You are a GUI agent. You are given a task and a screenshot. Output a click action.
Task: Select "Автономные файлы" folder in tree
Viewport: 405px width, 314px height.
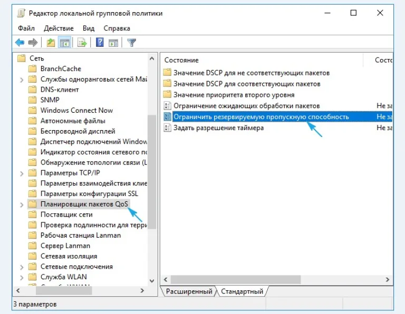[73, 121]
